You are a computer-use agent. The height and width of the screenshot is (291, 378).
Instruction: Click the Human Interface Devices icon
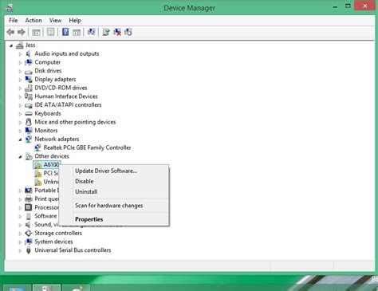click(29, 96)
